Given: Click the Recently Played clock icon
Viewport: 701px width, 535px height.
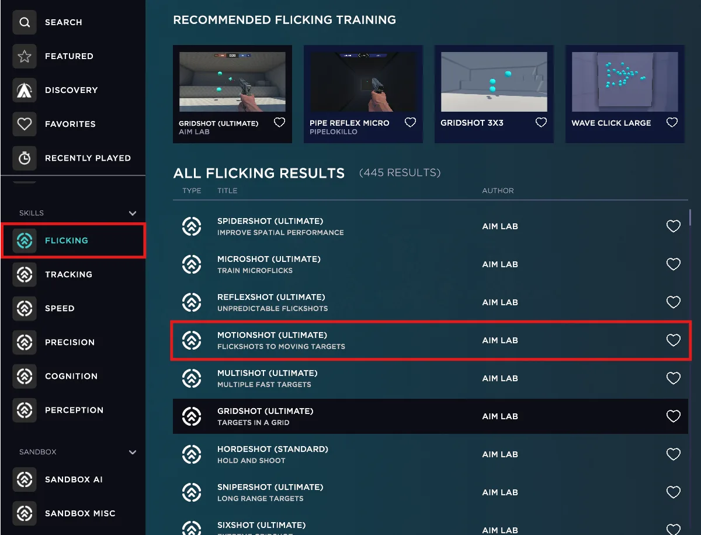Looking at the screenshot, I should pyautogui.click(x=25, y=158).
